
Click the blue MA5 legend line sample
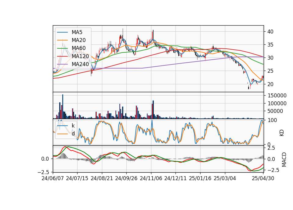[x=62, y=32]
